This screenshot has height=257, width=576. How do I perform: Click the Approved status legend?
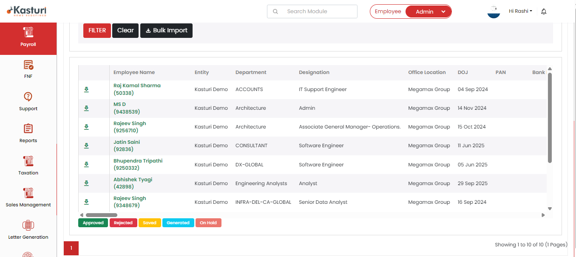click(93, 223)
